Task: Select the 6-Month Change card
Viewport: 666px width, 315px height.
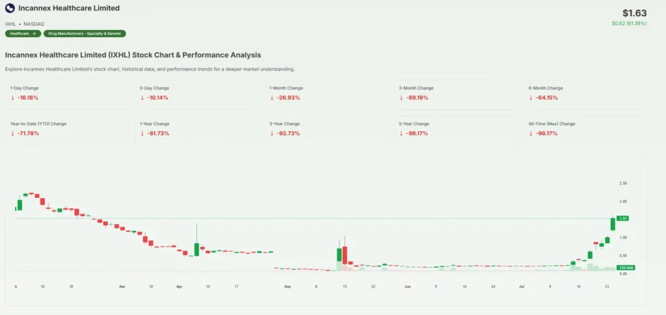Action: pyautogui.click(x=585, y=94)
